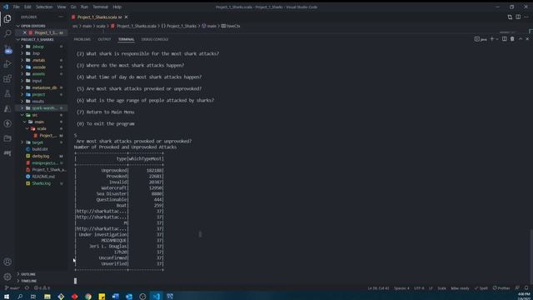Viewport: 533px width, 300px height.
Task: Open the Help menu
Action: click(117, 7)
